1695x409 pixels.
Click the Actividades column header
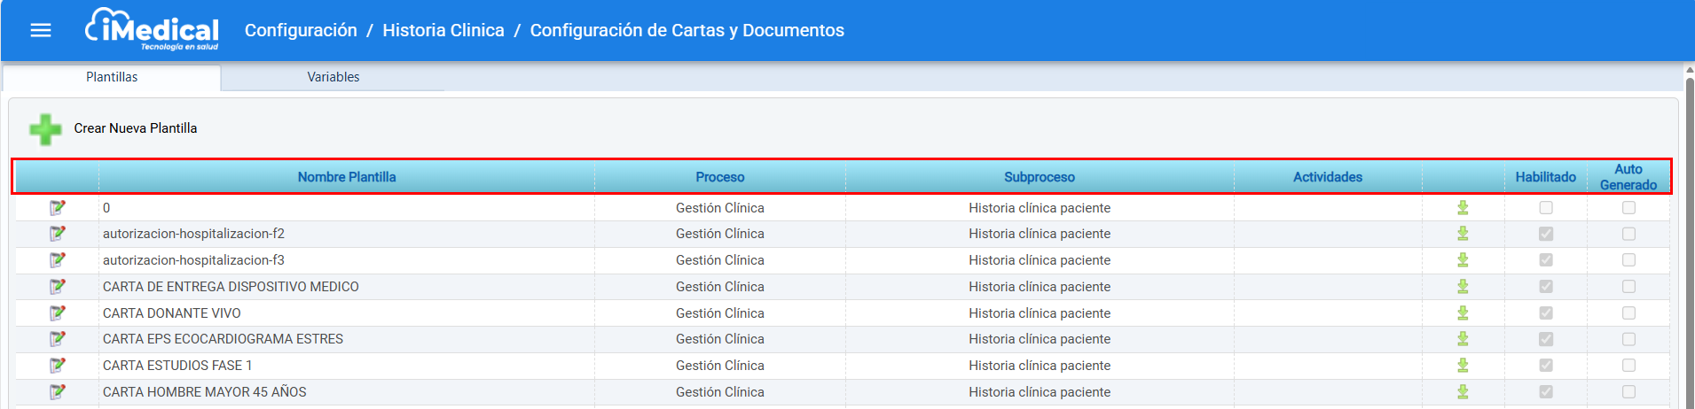point(1328,177)
